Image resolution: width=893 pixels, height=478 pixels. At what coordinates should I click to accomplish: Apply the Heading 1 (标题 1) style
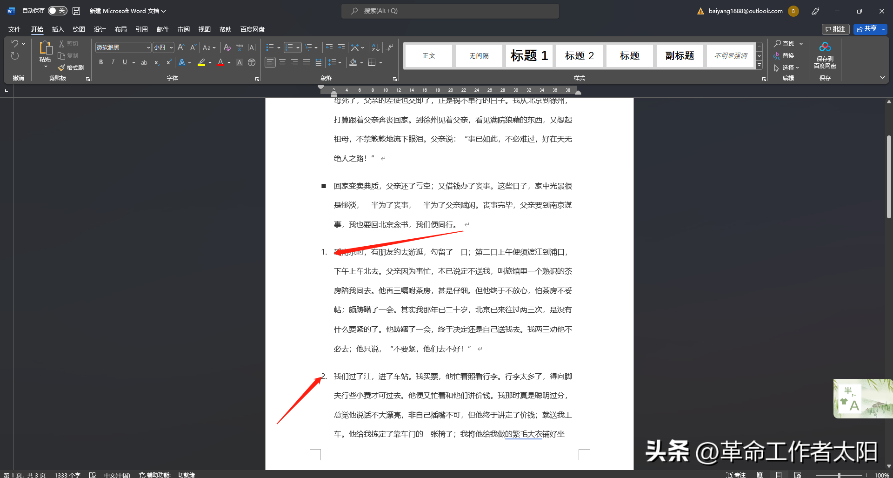[529, 56]
